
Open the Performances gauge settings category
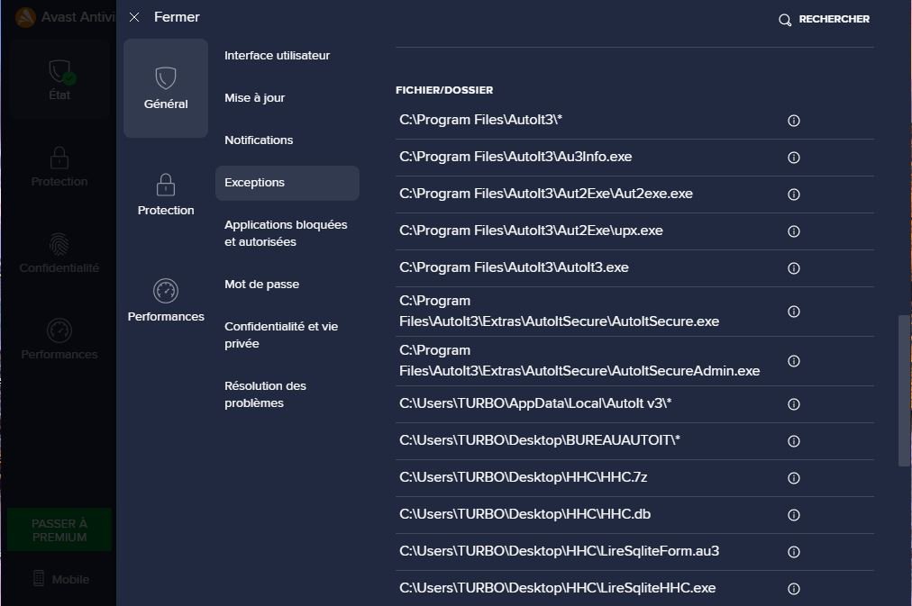point(166,301)
